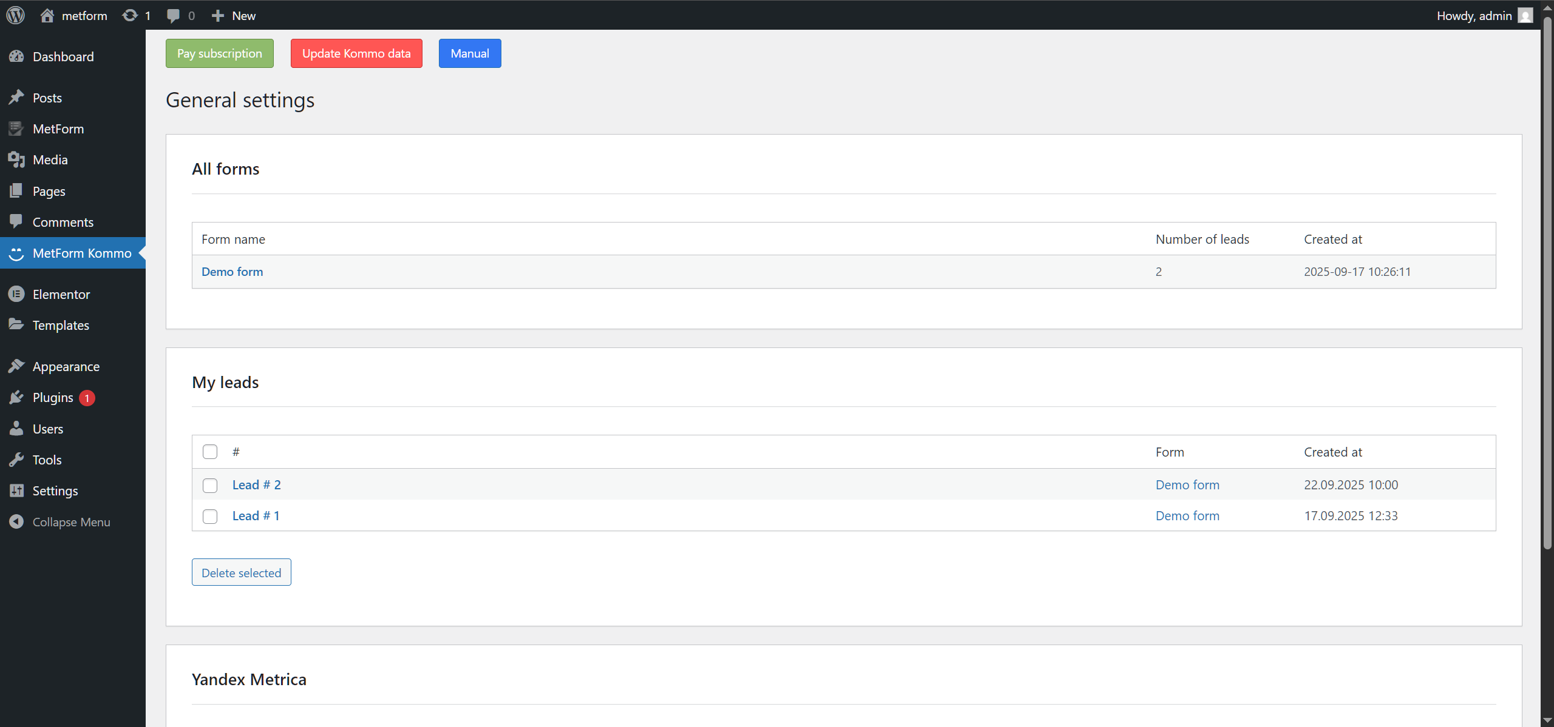Open the MetForm Kommo menu item
This screenshot has width=1554, height=727.
[x=82, y=253]
